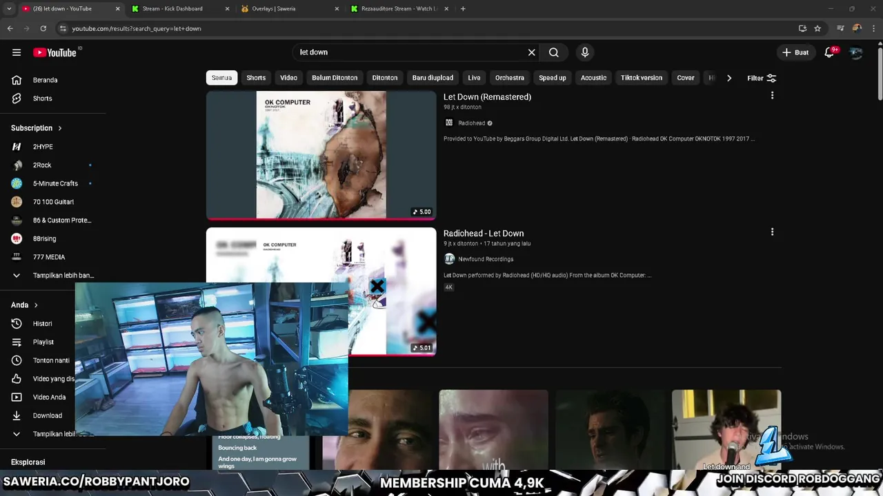Screen dimensions: 883x496
Task: Reload the page in browser
Action: tap(43, 28)
